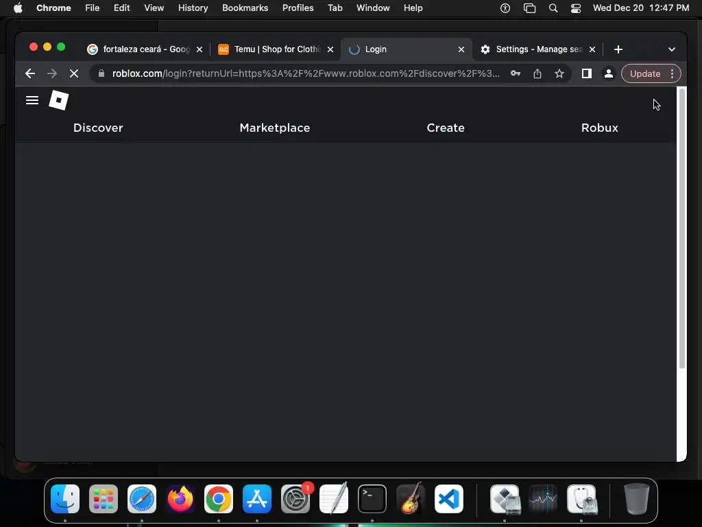Viewport: 702px width, 527px height.
Task: Open Spotlight search in menu bar
Action: coord(553,8)
